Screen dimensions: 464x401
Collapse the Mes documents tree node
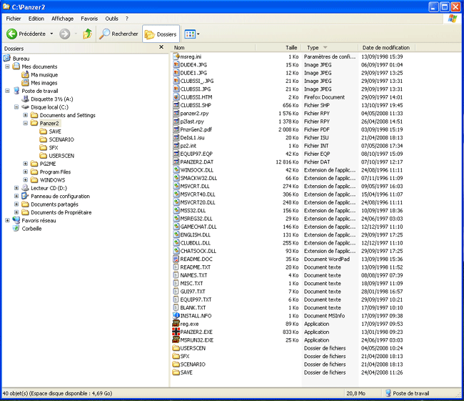point(7,66)
